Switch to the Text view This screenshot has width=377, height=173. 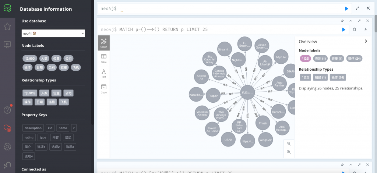(103, 73)
